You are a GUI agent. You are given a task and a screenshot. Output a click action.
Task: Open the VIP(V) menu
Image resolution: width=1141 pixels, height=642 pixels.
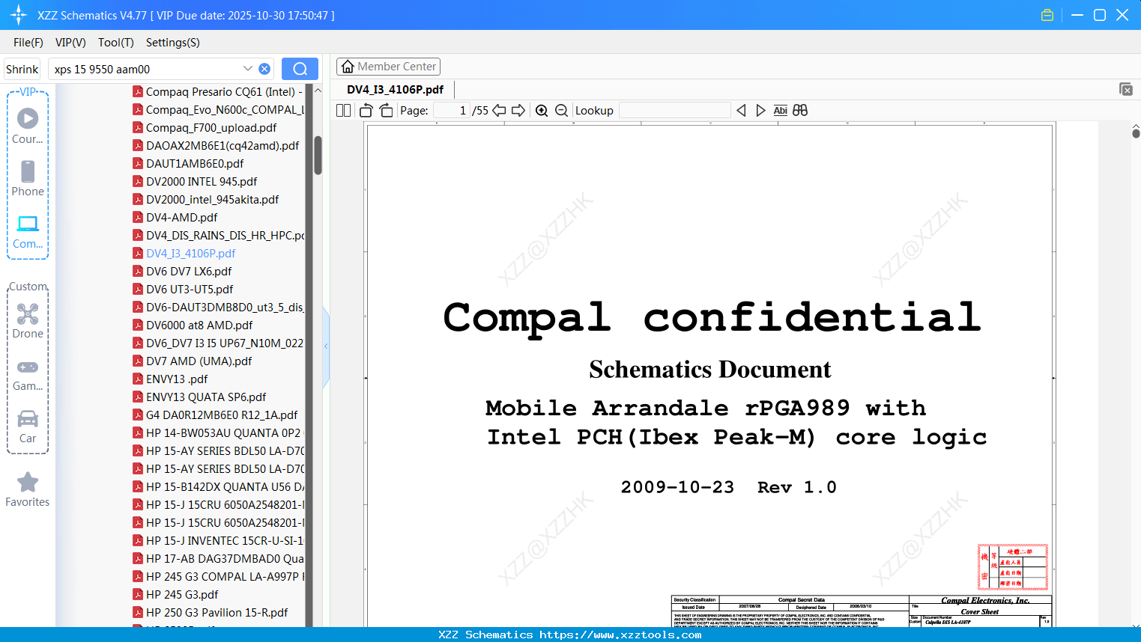(70, 43)
